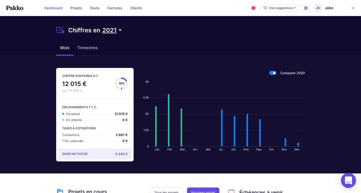Go to the Factures section
The width and height of the screenshot is (361, 193).
[x=115, y=8]
